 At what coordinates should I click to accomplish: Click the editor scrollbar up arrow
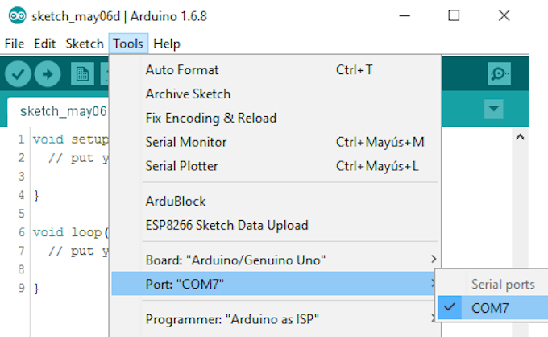[x=520, y=137]
